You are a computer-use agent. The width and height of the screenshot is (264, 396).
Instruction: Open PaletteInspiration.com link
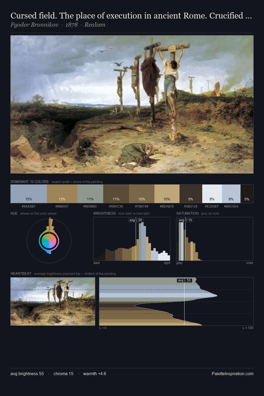pos(233,374)
